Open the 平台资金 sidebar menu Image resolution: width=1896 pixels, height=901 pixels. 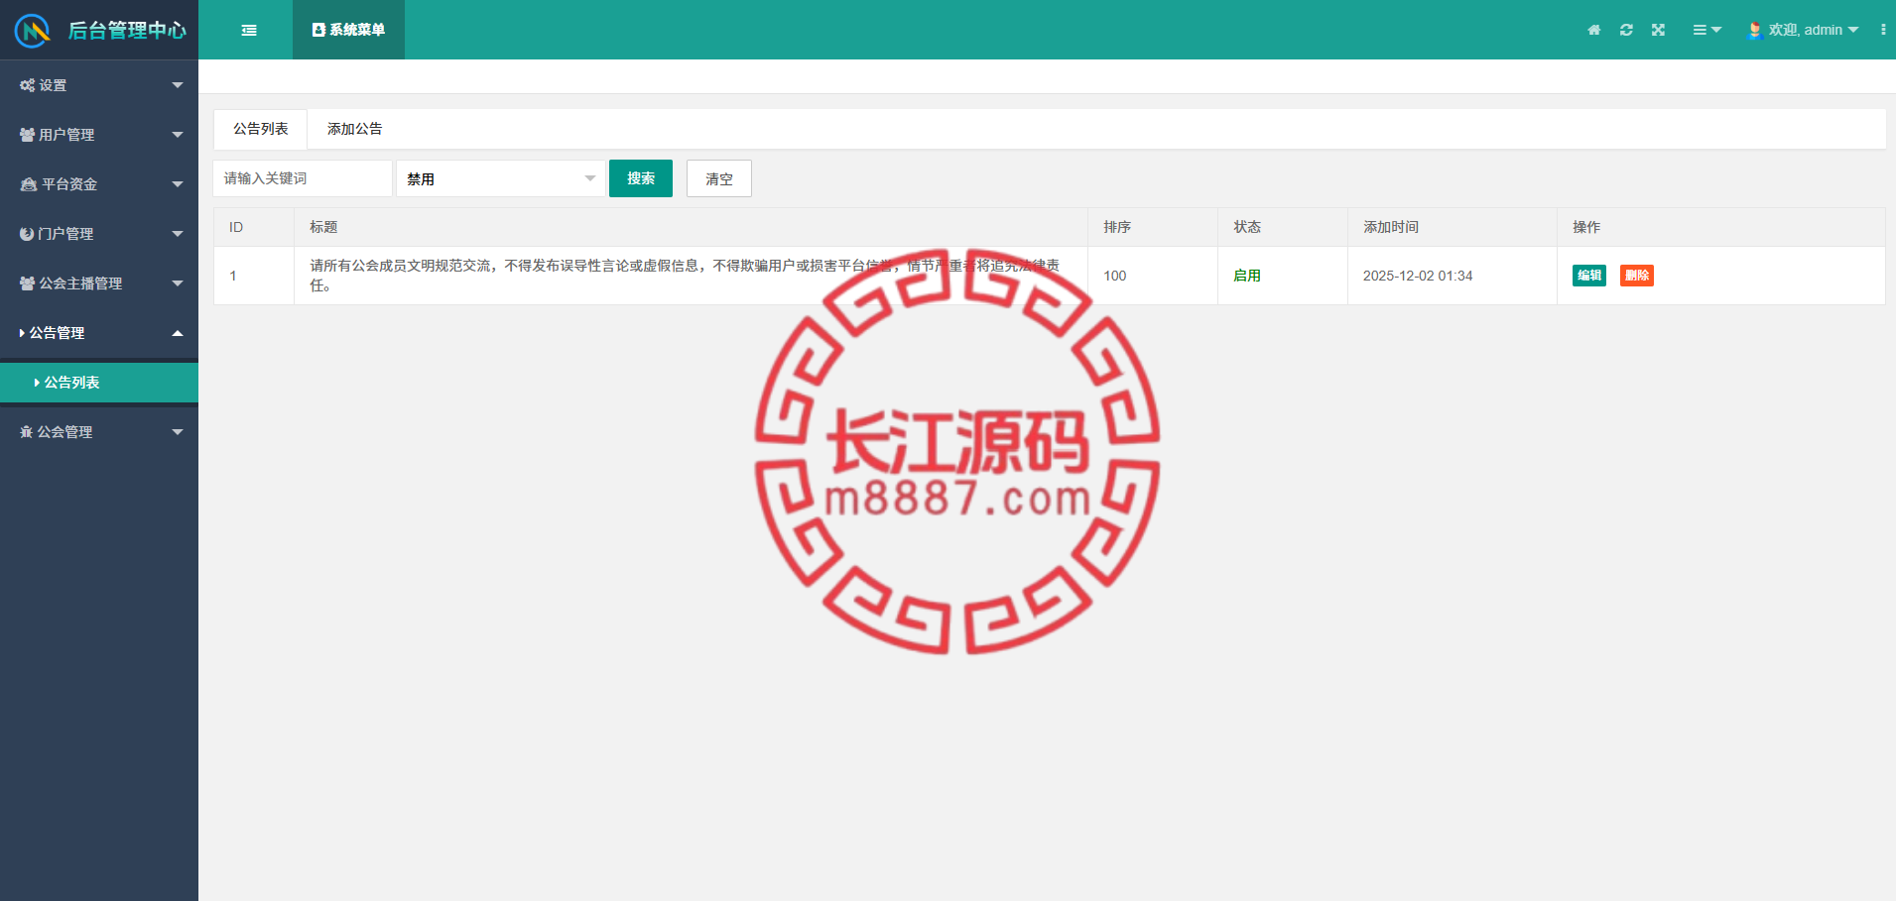99,184
